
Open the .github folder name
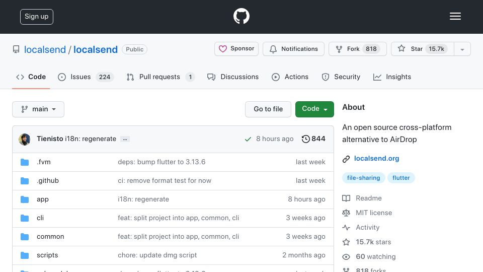pyautogui.click(x=48, y=181)
